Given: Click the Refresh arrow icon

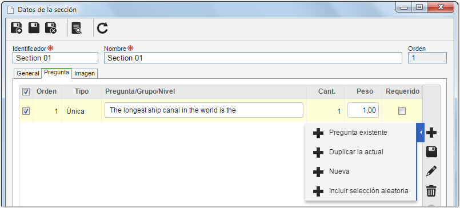Looking at the screenshot, I should point(102,29).
